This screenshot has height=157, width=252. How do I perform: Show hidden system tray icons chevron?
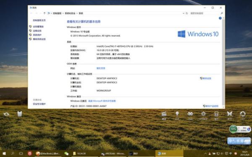[x=205, y=154]
